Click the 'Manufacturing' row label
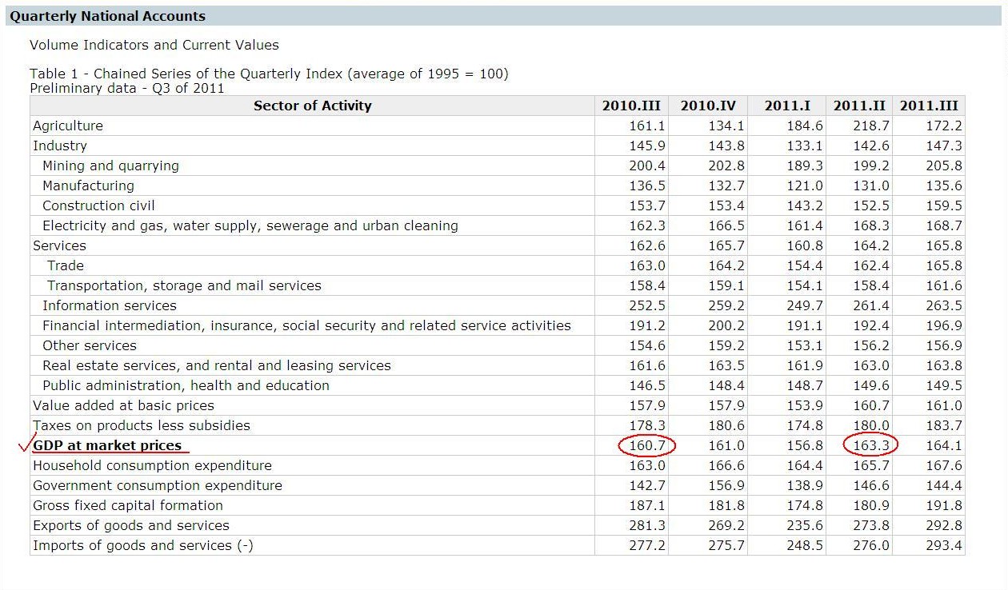Image resolution: width=1008 pixels, height=590 pixels. click(88, 185)
